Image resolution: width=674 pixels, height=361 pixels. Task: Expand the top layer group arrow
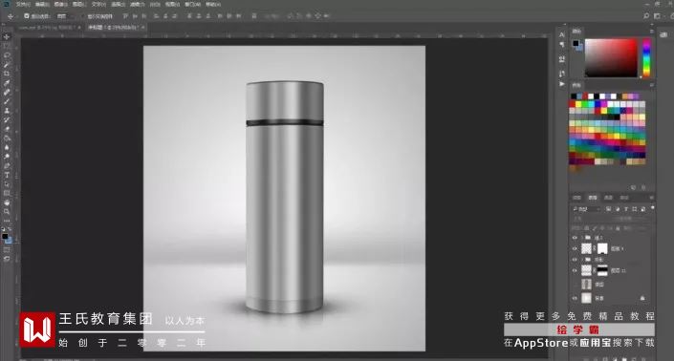click(x=582, y=238)
